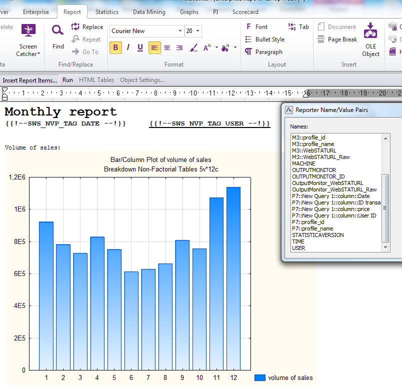Select OUTPUTMONITOR in Names list
The width and height of the screenshot is (402, 391).
[314, 170]
